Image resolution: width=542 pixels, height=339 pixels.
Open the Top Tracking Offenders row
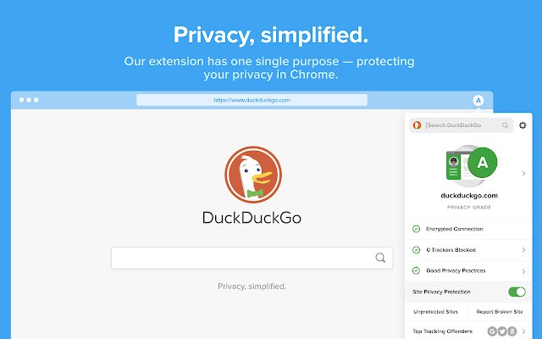tap(468, 331)
